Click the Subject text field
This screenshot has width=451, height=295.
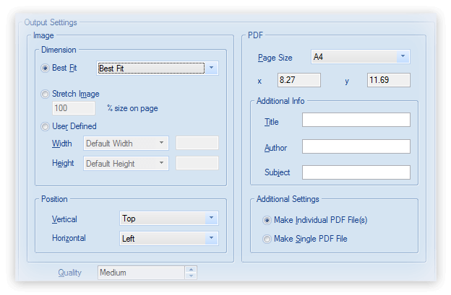point(356,172)
